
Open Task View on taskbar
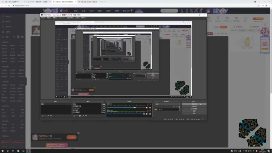point(13,151)
